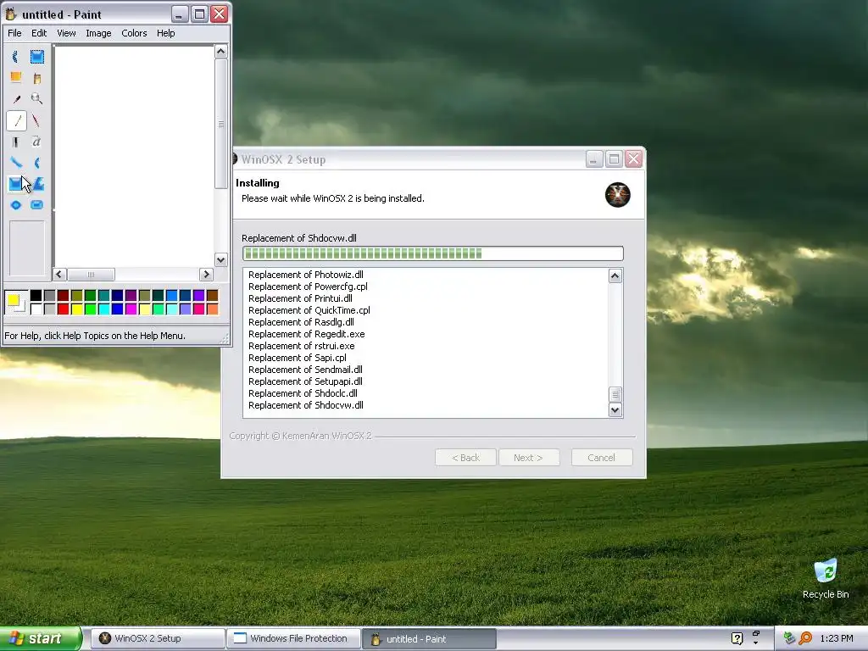The width and height of the screenshot is (868, 651).
Task: Open the Windows start menu
Action: click(x=40, y=638)
